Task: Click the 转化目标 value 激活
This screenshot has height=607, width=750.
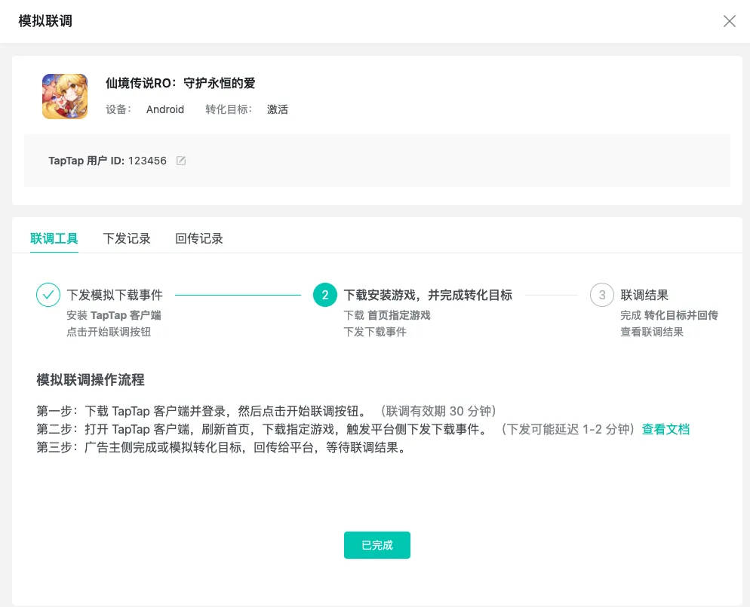Action: tap(278, 109)
